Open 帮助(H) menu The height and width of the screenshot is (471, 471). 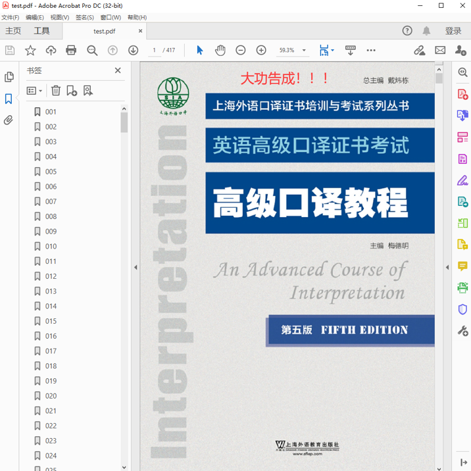[137, 17]
